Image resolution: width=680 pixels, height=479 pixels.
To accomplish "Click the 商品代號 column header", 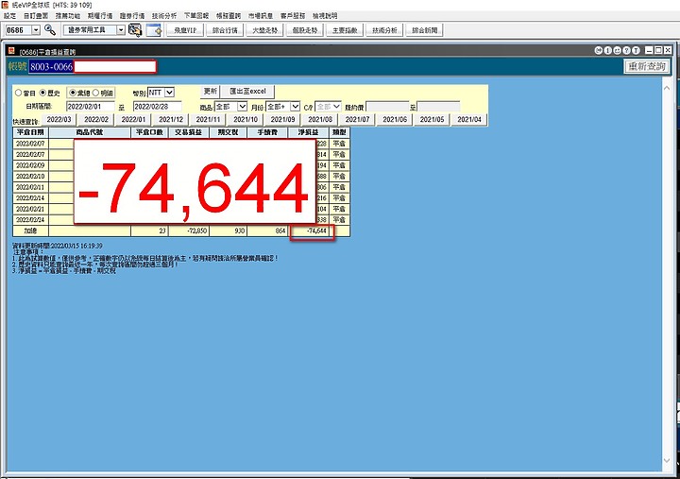I will pyautogui.click(x=90, y=132).
